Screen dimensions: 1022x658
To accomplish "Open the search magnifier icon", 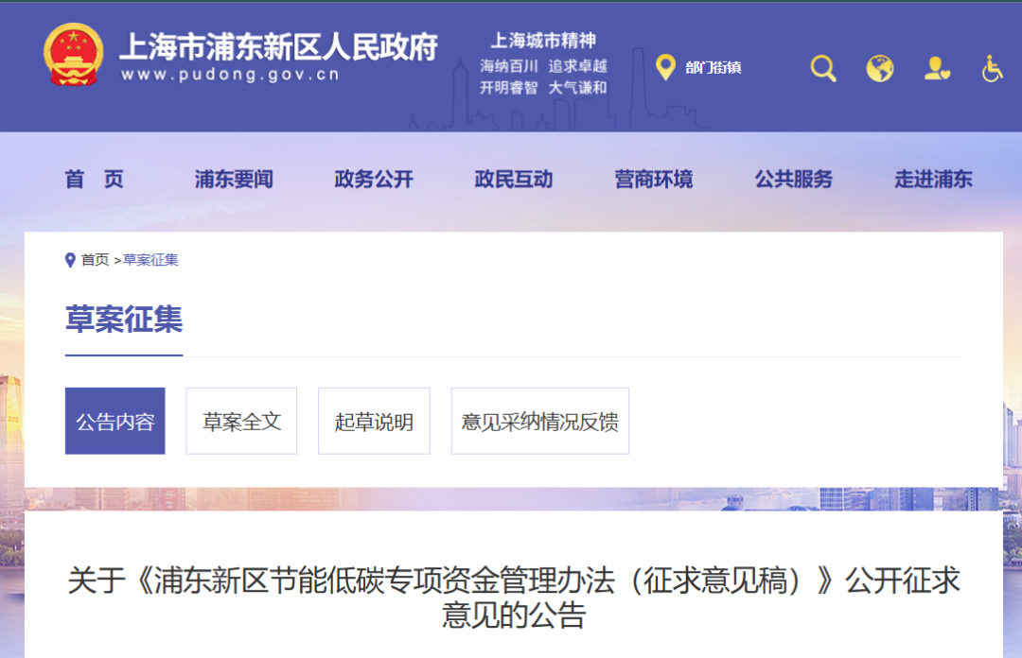I will pyautogui.click(x=823, y=68).
